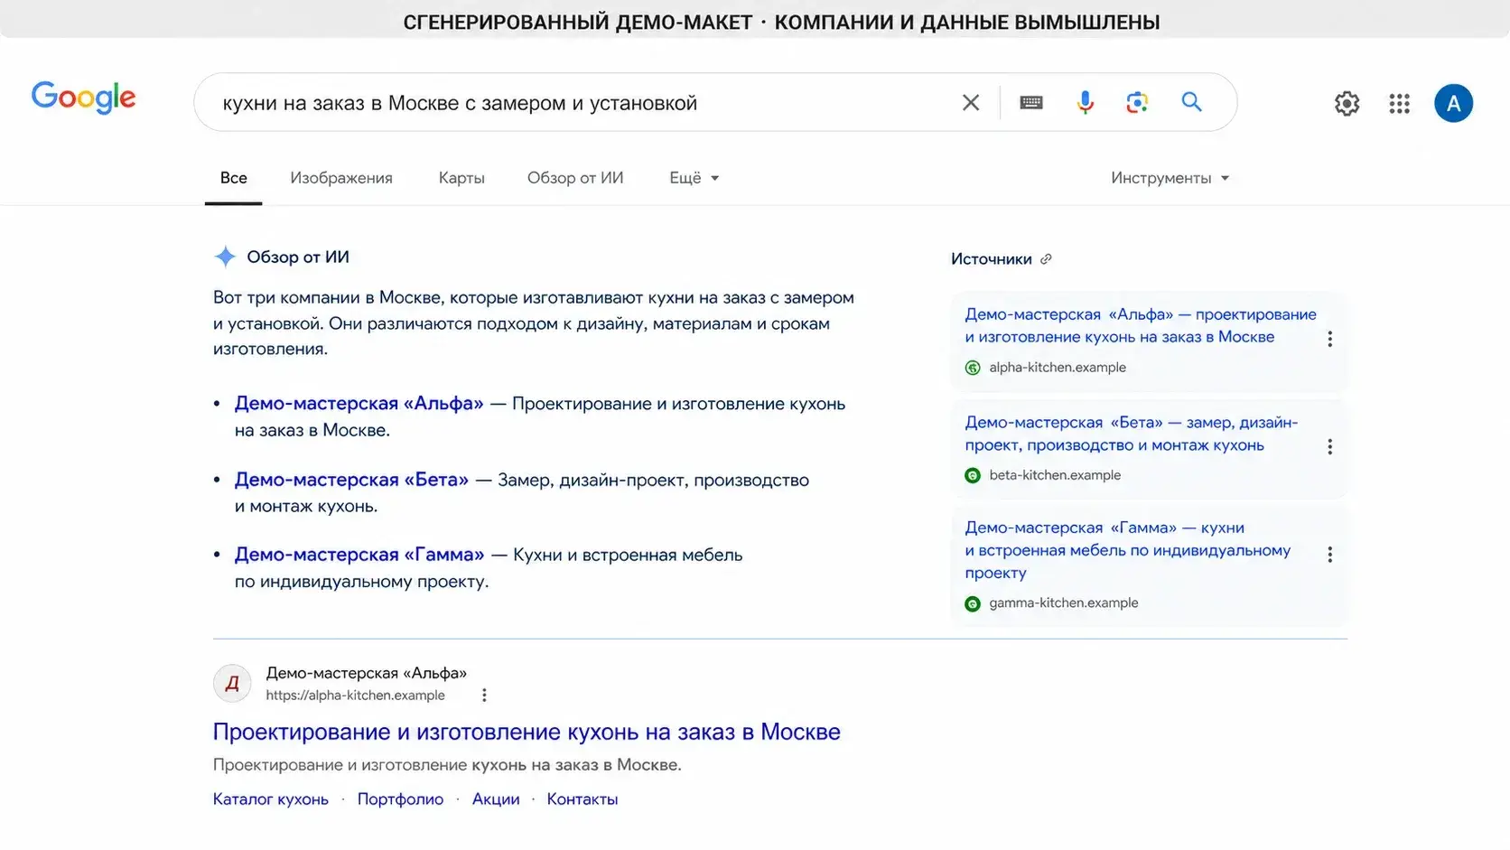Open Каталог кухонь sitelink

[x=271, y=799]
